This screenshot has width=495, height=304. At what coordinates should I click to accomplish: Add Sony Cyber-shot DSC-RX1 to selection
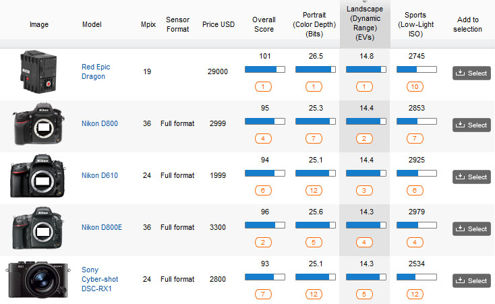click(x=471, y=280)
